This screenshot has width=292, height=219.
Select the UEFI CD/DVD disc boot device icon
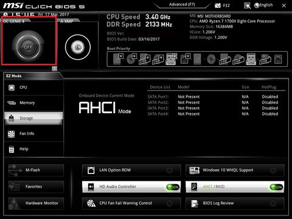click(x=131, y=59)
